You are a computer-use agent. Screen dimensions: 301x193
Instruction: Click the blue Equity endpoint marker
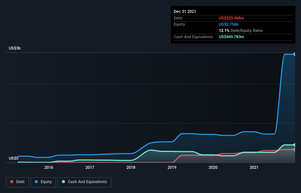point(295,54)
